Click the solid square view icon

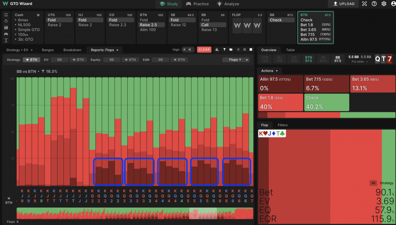[251, 50]
